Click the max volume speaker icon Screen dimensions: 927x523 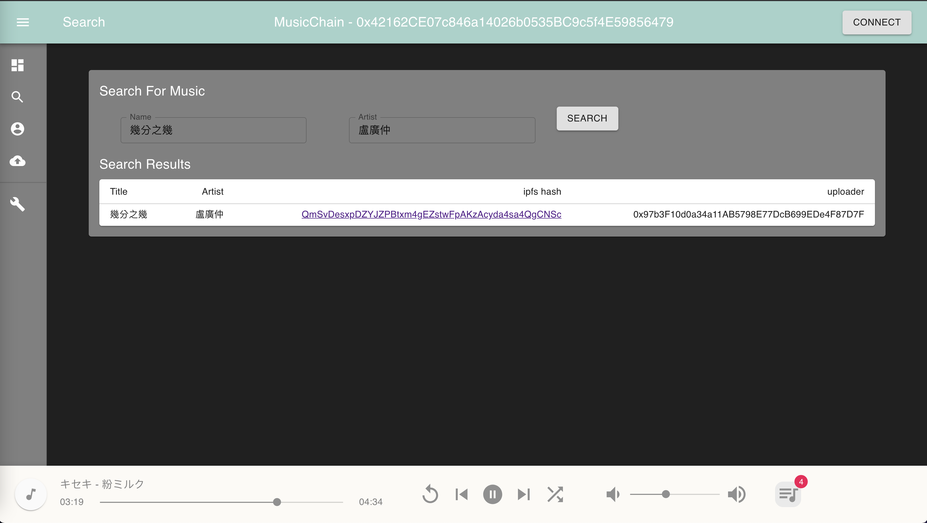tap(736, 494)
